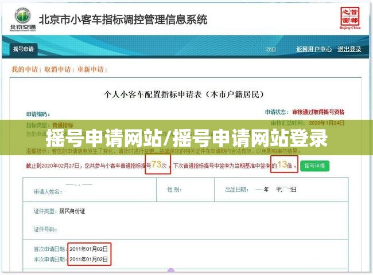Click the 温馨提示 notice line

[164, 151]
